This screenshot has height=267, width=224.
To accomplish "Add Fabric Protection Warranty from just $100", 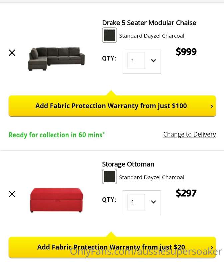I will (112, 106).
